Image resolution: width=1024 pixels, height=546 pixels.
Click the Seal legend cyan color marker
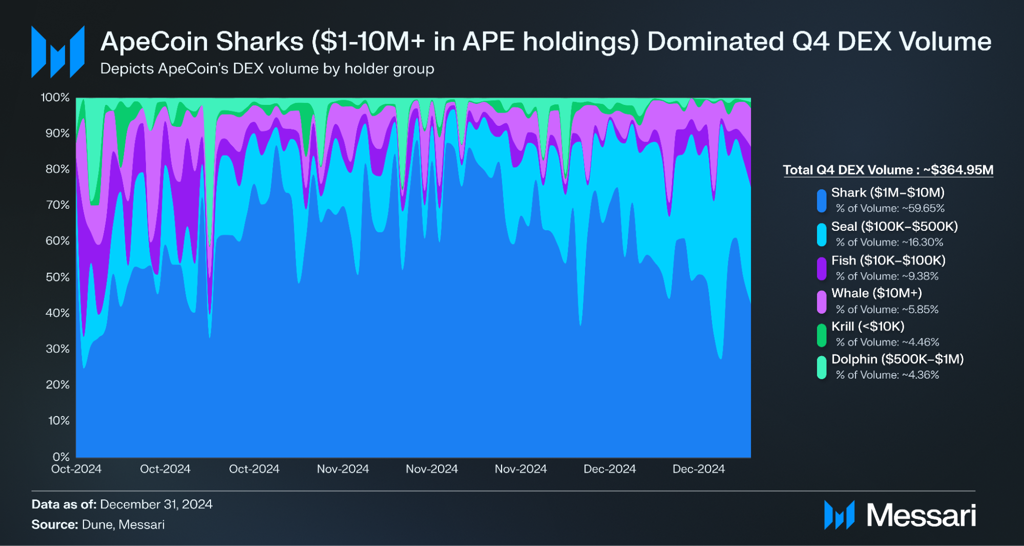tap(822, 234)
